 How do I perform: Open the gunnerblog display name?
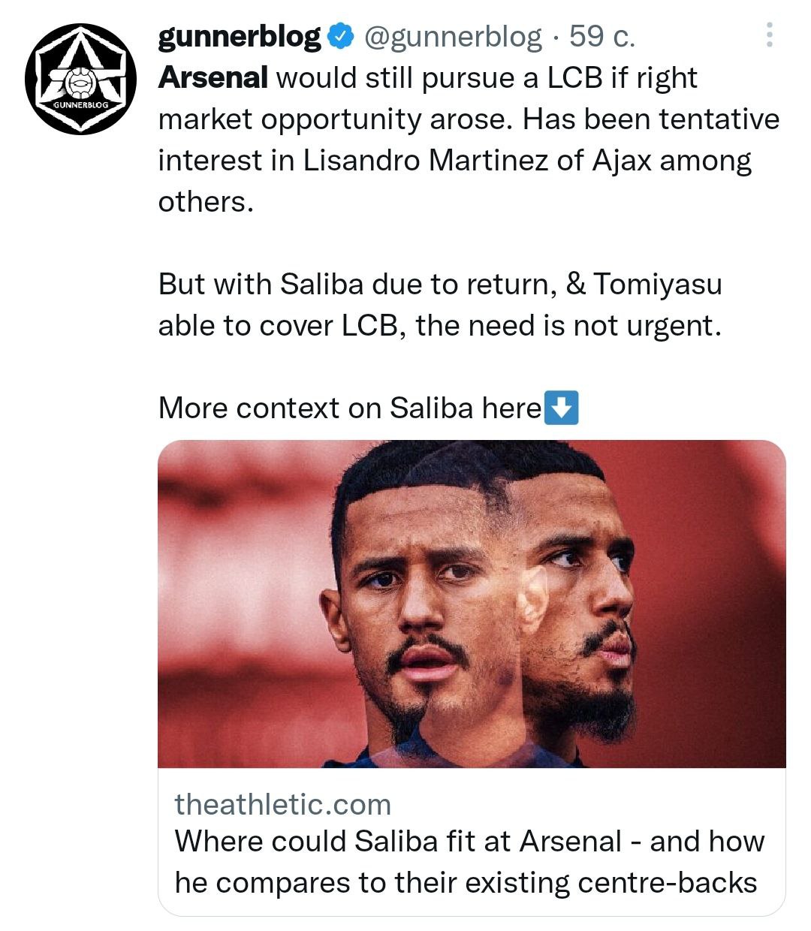click(x=239, y=36)
